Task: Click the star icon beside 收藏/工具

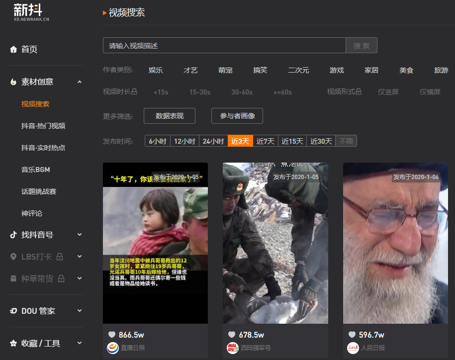Action: tap(14, 343)
